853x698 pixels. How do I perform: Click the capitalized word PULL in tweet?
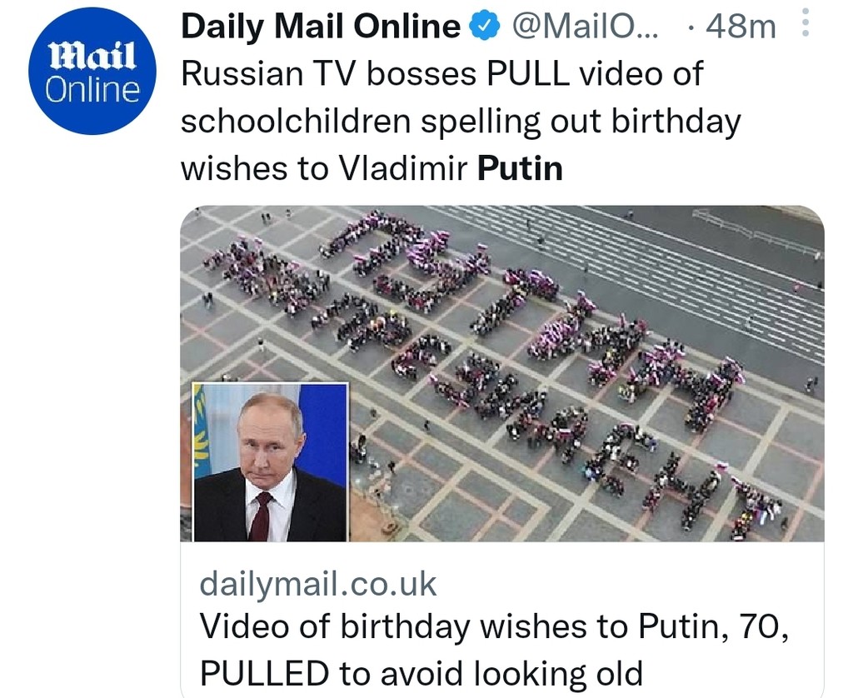527,74
